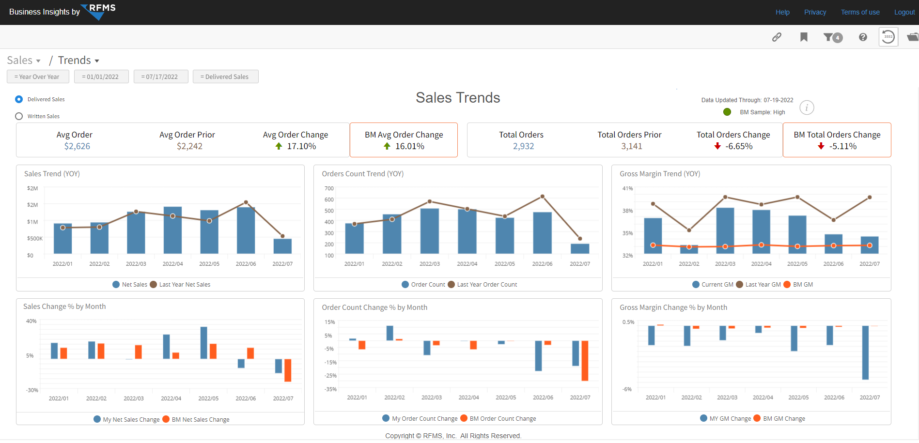
Task: Open the Terms of use link
Action: (860, 12)
